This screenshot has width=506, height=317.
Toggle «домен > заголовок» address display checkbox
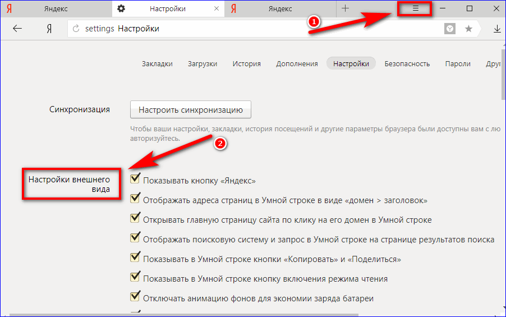135,198
